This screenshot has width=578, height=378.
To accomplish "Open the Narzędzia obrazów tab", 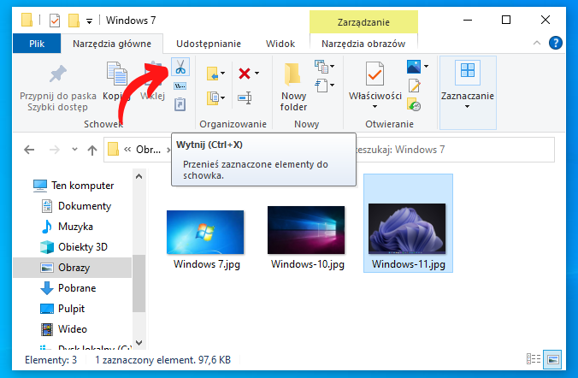I will pos(363,44).
